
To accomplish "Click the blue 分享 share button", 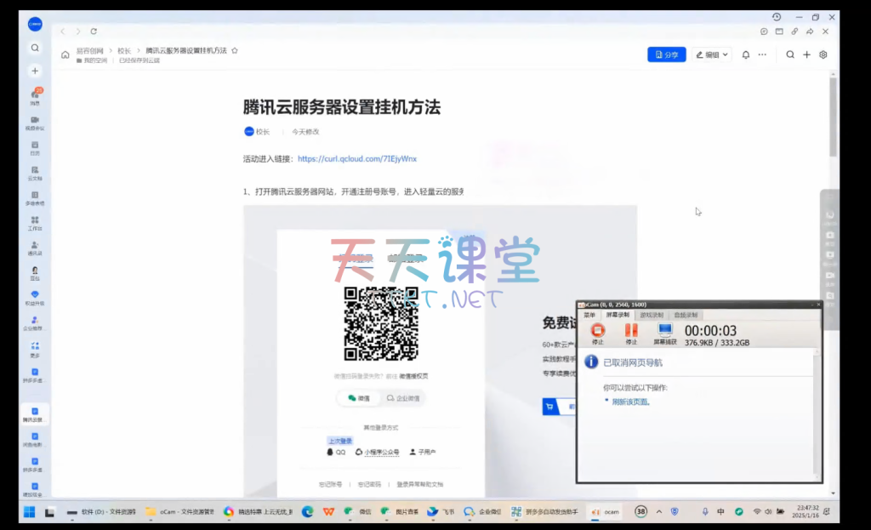I will 666,54.
